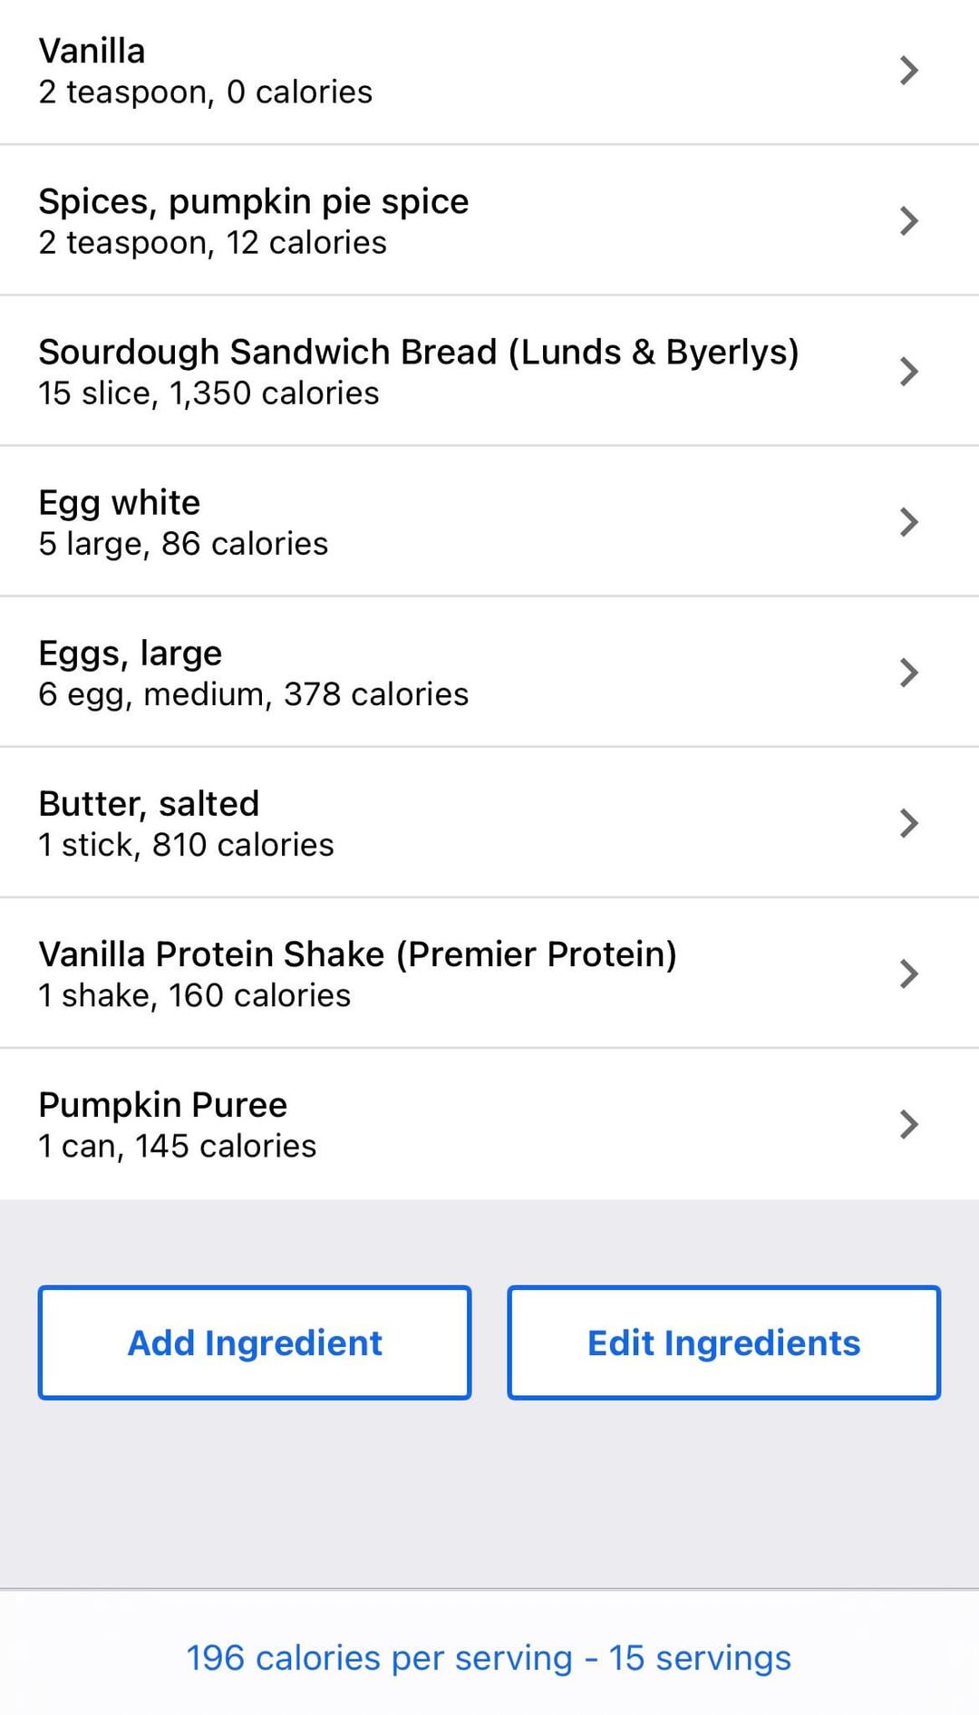Tap the arrow beside Sourdough Sandwich Bread
The width and height of the screenshot is (979, 1715).
[908, 372]
